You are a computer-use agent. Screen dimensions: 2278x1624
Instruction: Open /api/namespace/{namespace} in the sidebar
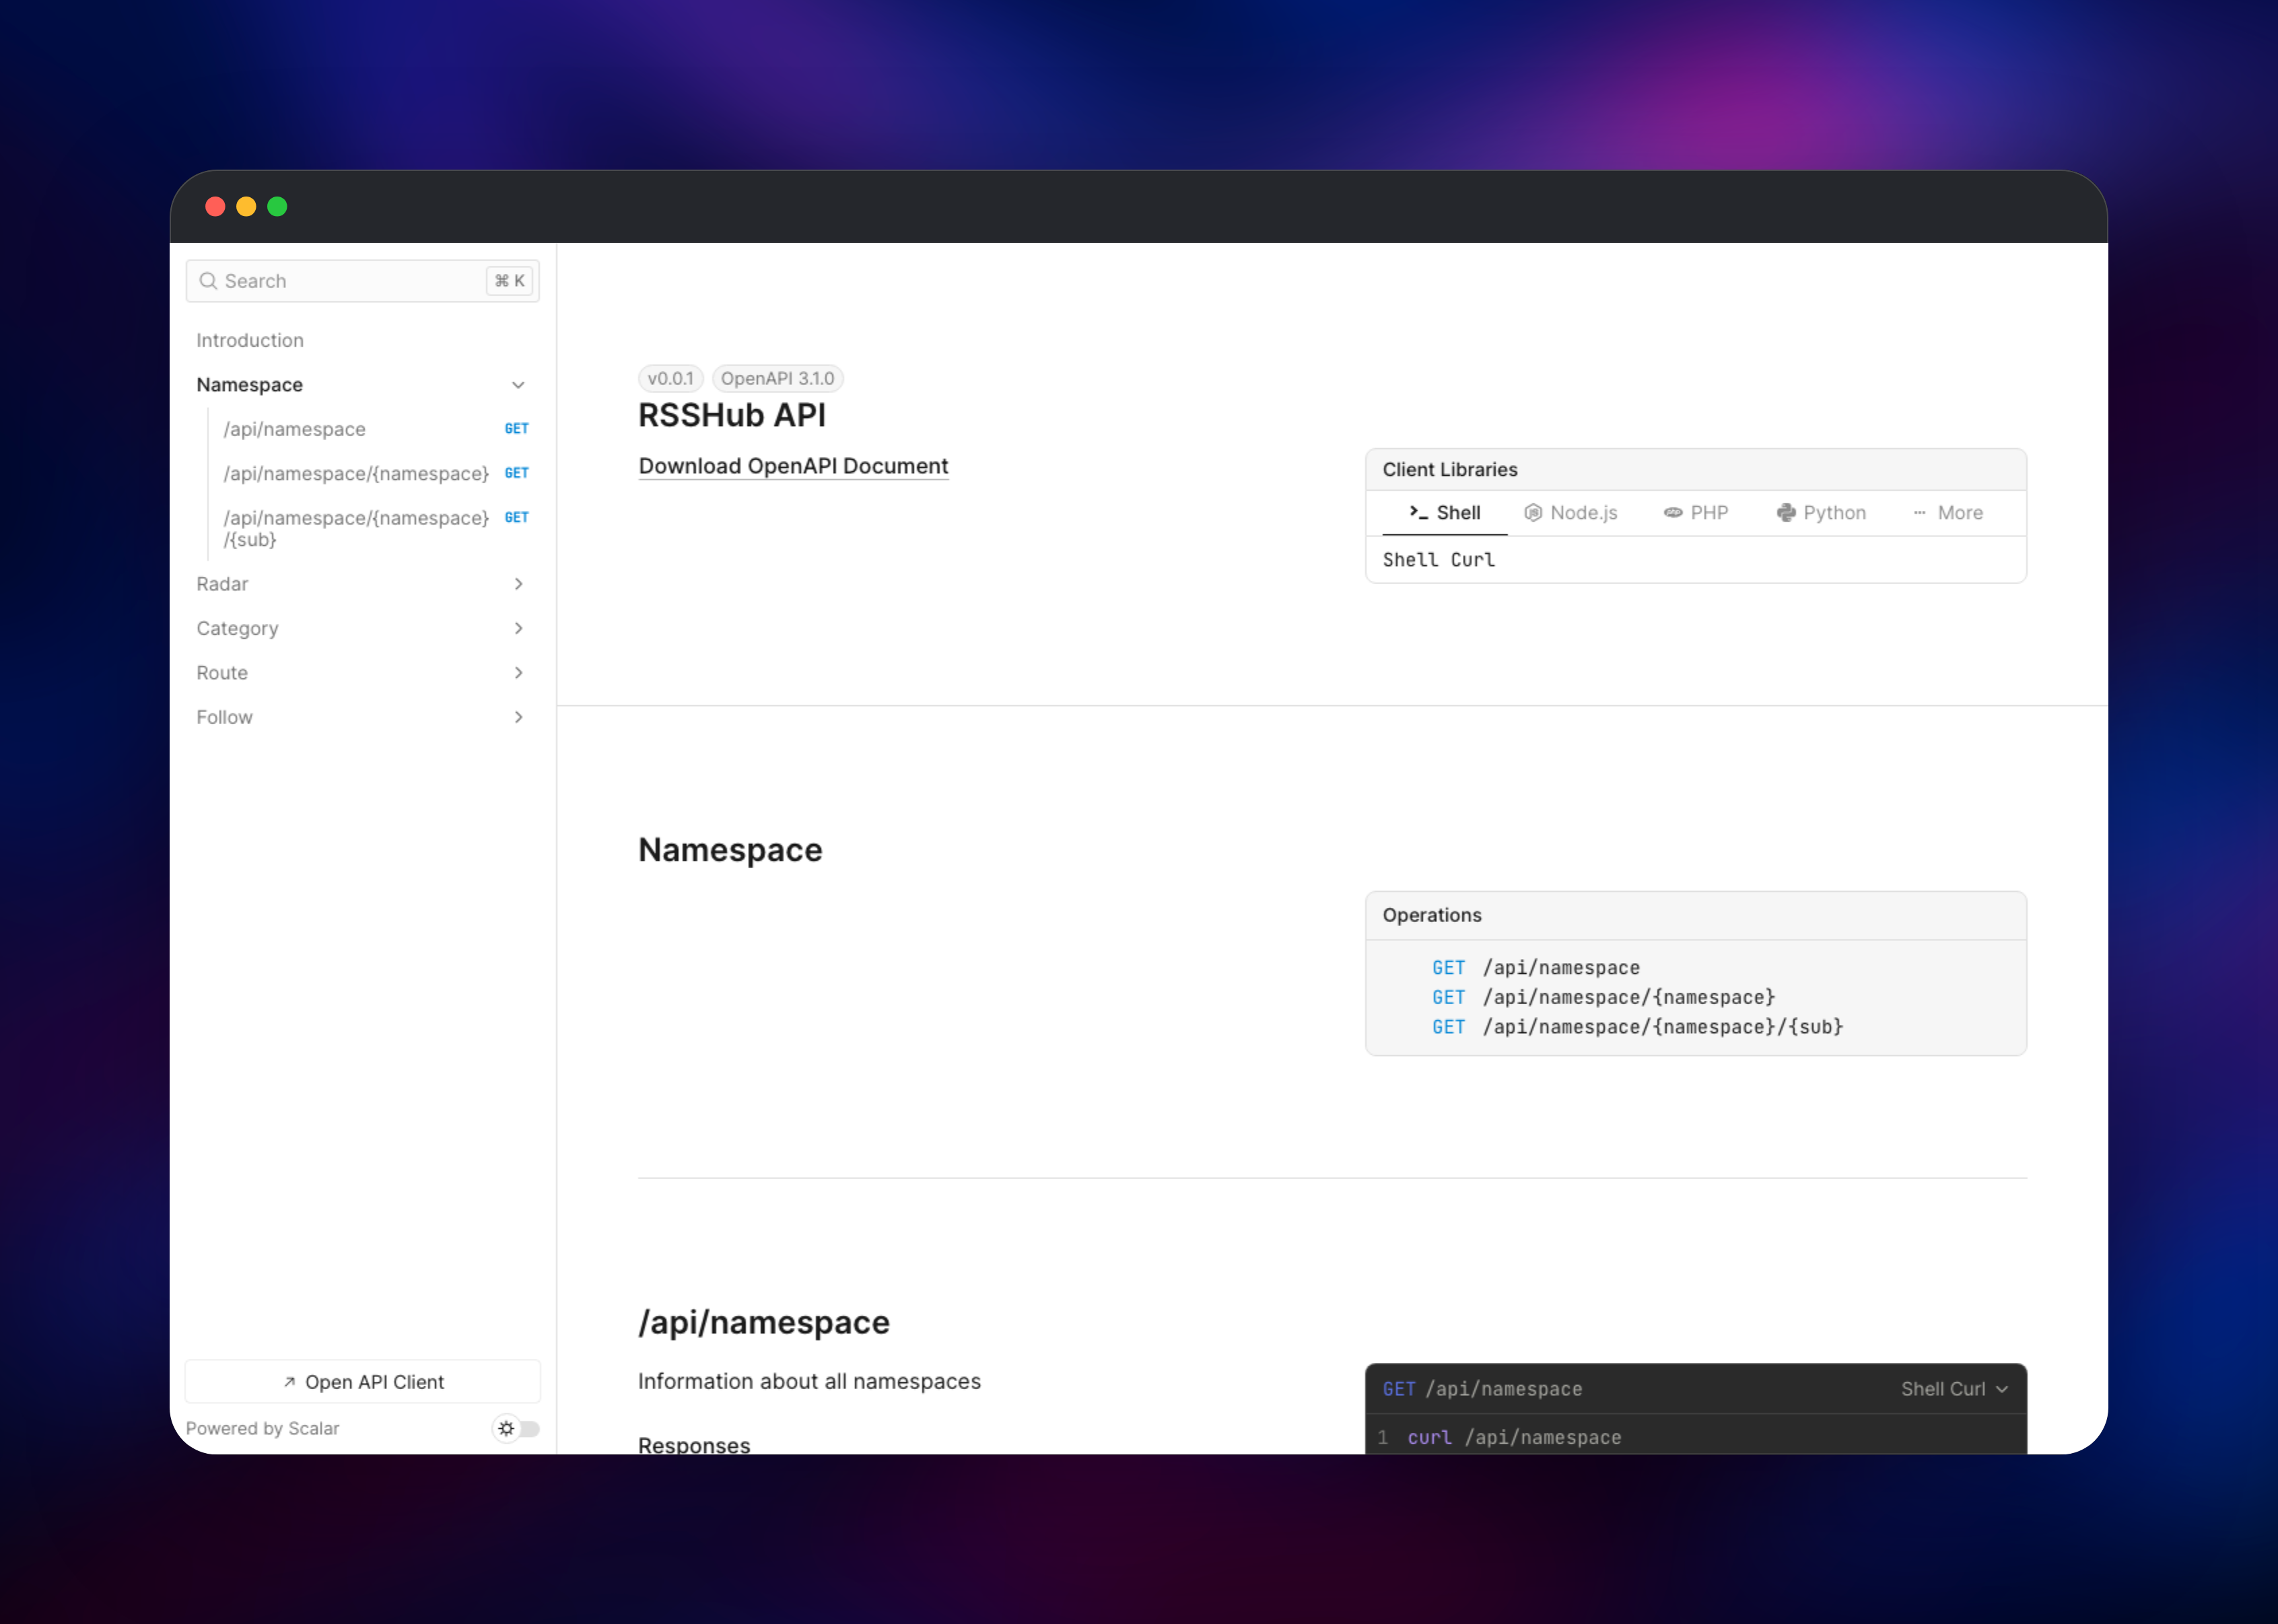356,473
